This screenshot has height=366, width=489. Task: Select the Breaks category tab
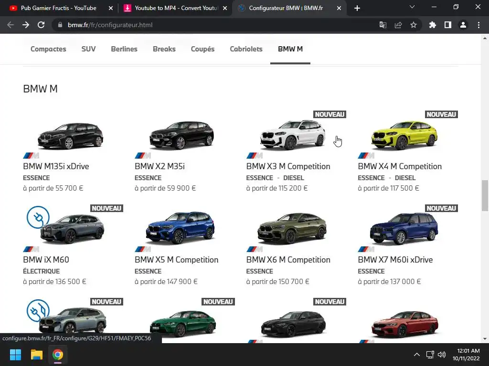click(x=164, y=49)
